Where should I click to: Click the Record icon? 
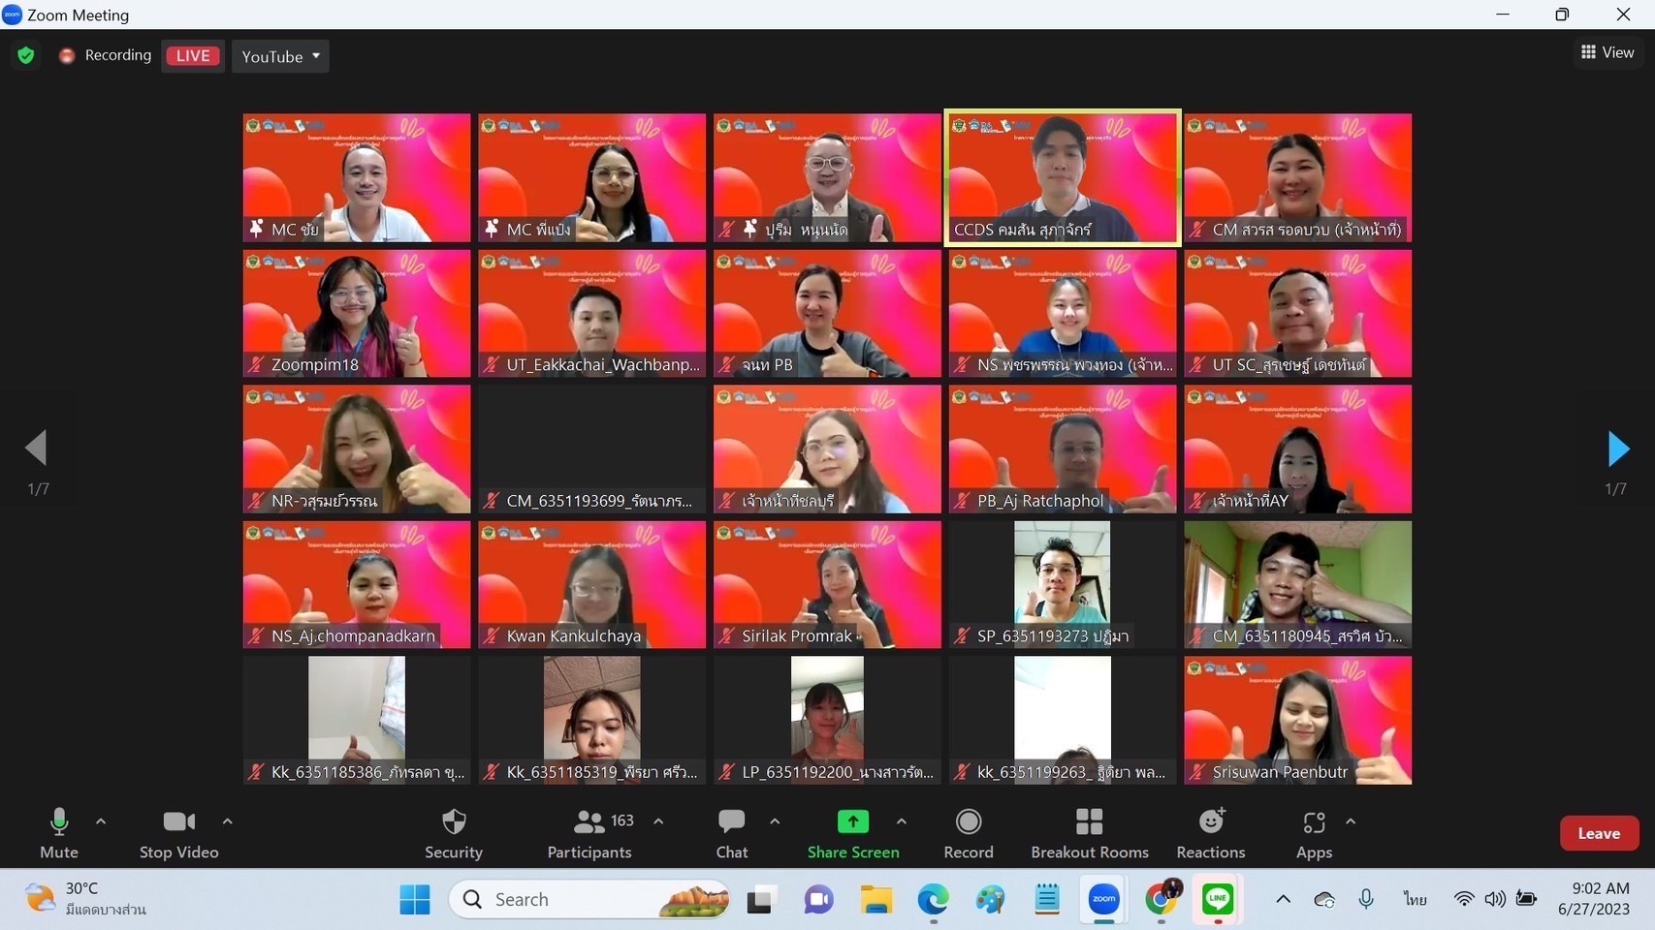click(969, 821)
